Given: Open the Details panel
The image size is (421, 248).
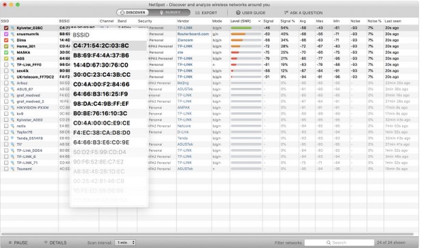Looking at the screenshot, I should (55, 243).
